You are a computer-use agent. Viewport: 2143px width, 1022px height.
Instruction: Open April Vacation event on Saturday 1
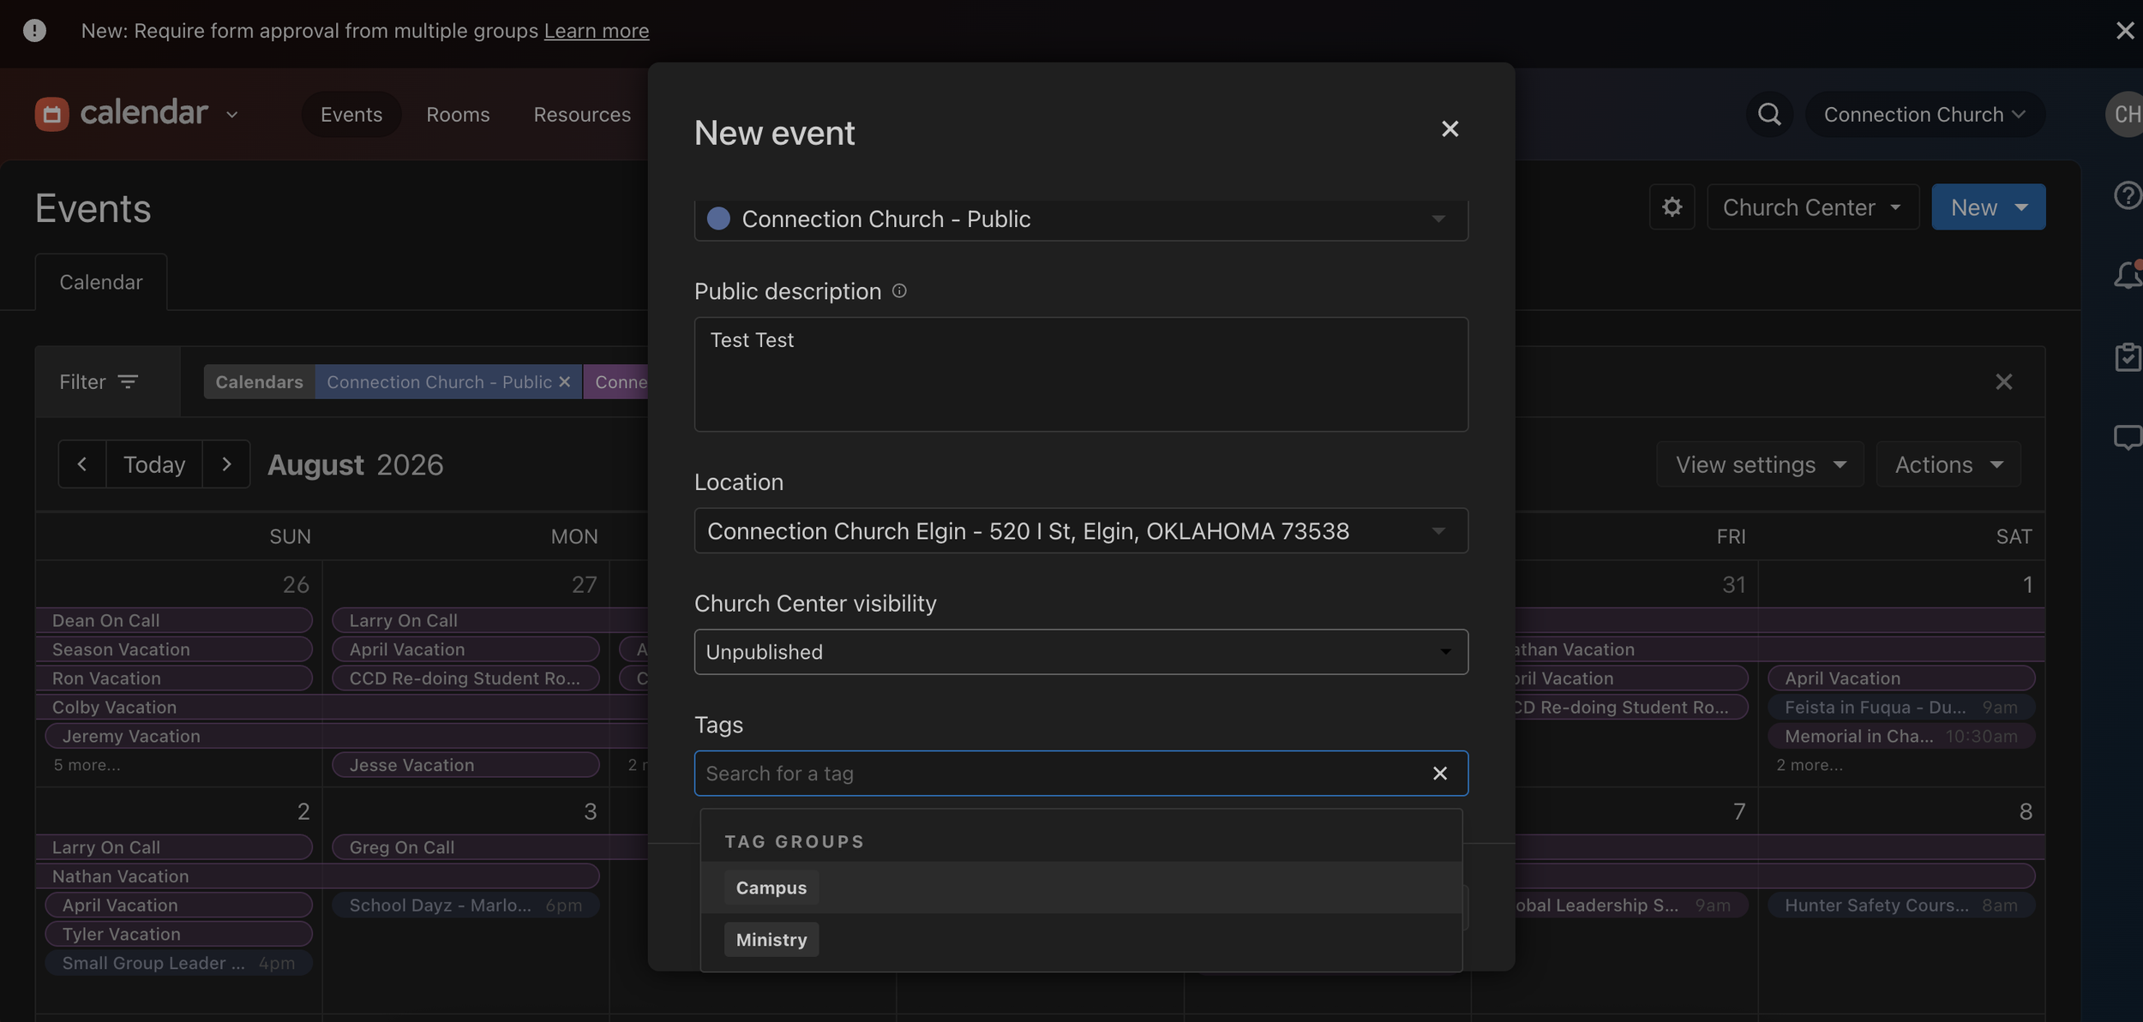[1901, 678]
